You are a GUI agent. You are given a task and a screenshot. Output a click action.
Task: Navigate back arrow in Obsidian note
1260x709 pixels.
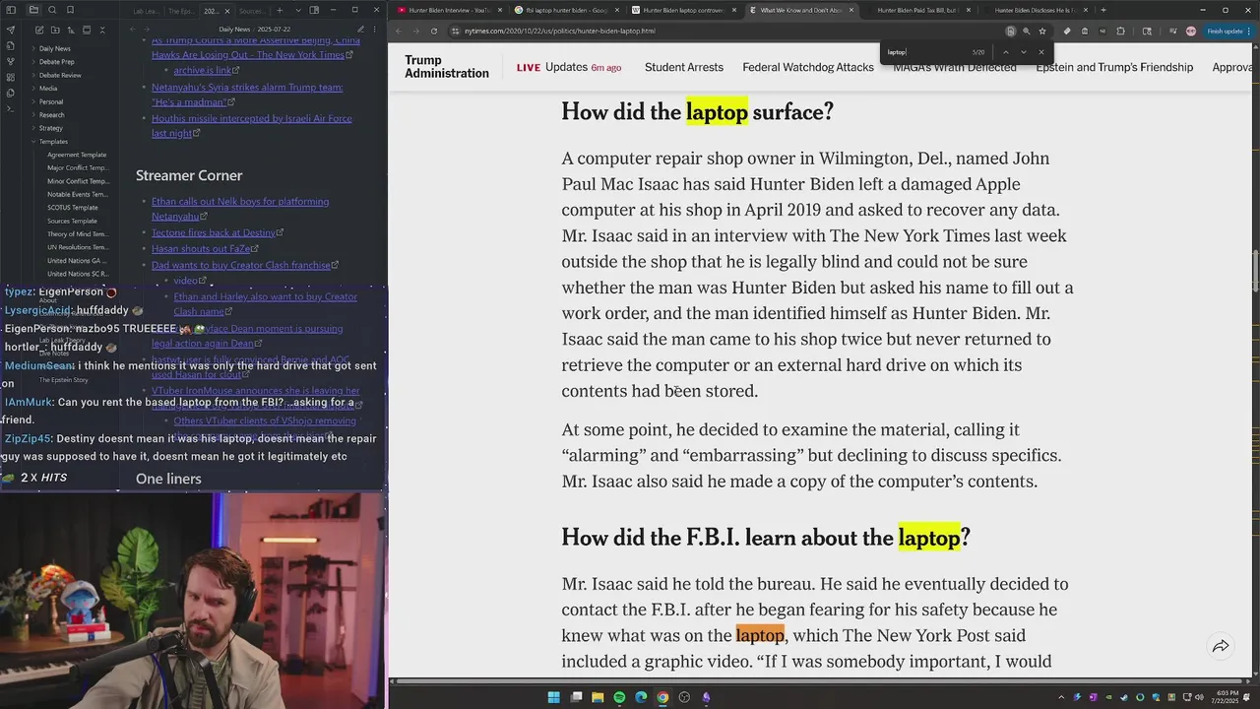coord(133,30)
